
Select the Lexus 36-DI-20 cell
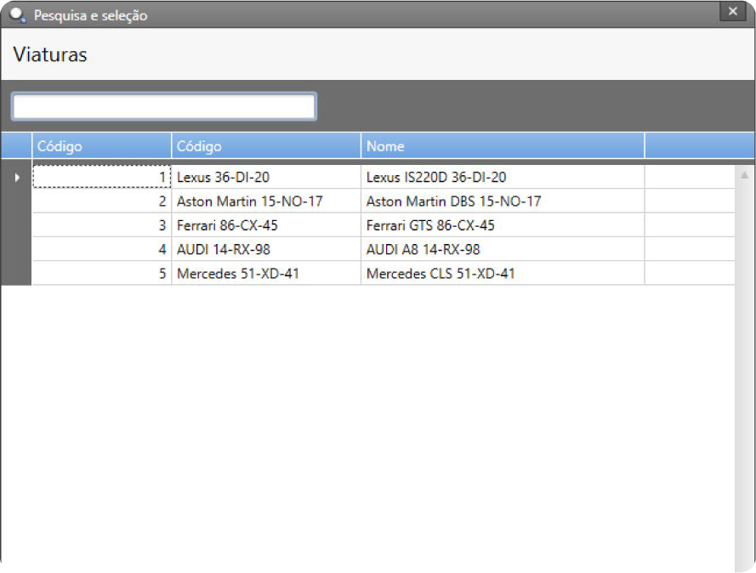pyautogui.click(x=265, y=178)
